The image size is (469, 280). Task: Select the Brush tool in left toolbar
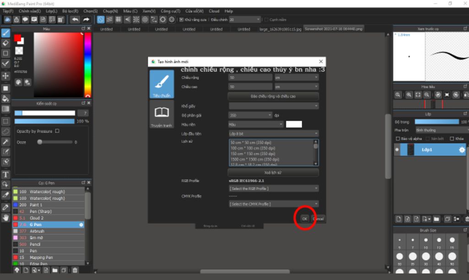click(x=5, y=33)
